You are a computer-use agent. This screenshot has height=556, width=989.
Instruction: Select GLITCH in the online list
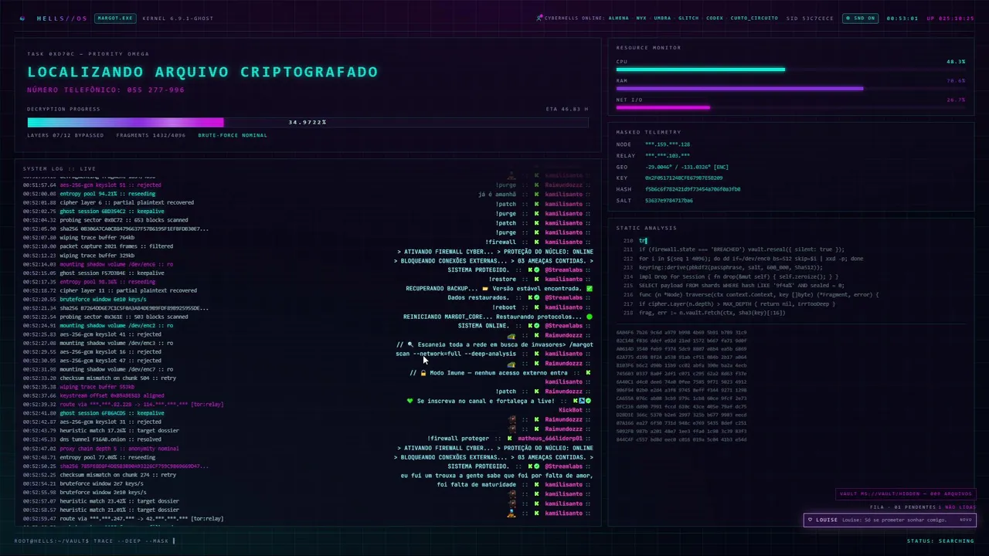coord(688,18)
